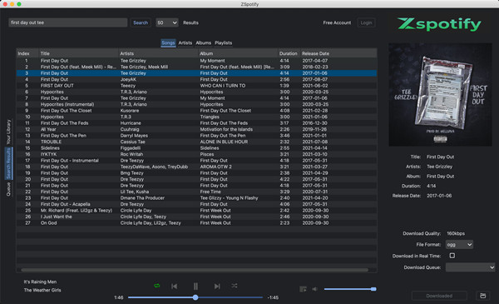Screen dimensions: 499x304
Task: Skip to the next track
Action: tap(217, 287)
